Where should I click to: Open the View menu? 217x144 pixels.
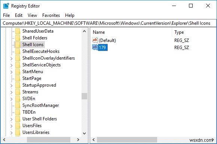point(33,15)
